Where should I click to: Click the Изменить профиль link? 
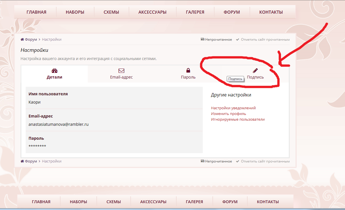[228, 114]
